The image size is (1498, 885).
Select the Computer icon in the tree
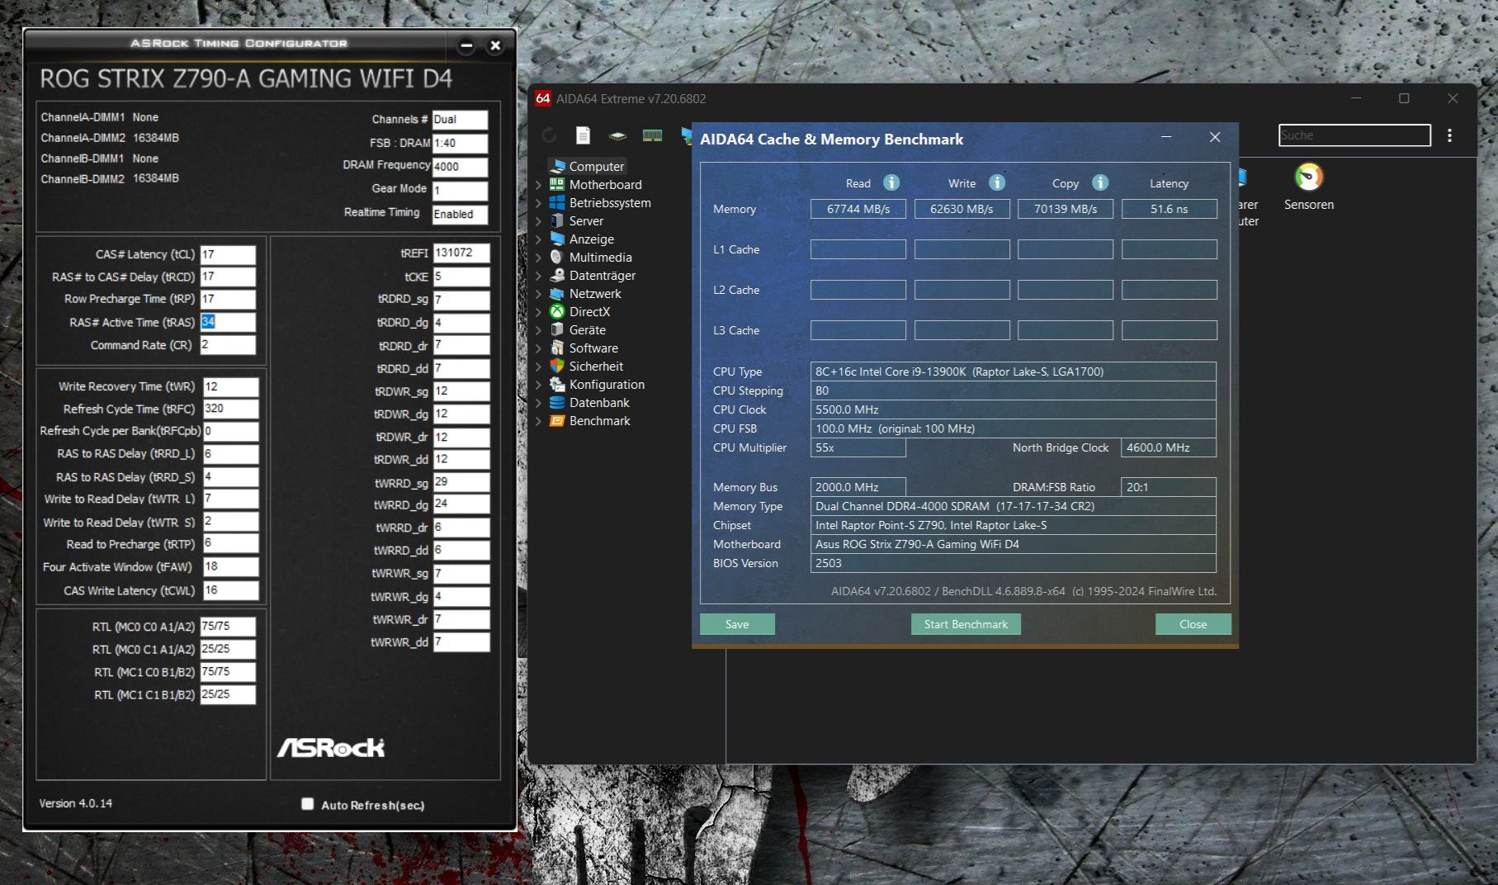(558, 167)
